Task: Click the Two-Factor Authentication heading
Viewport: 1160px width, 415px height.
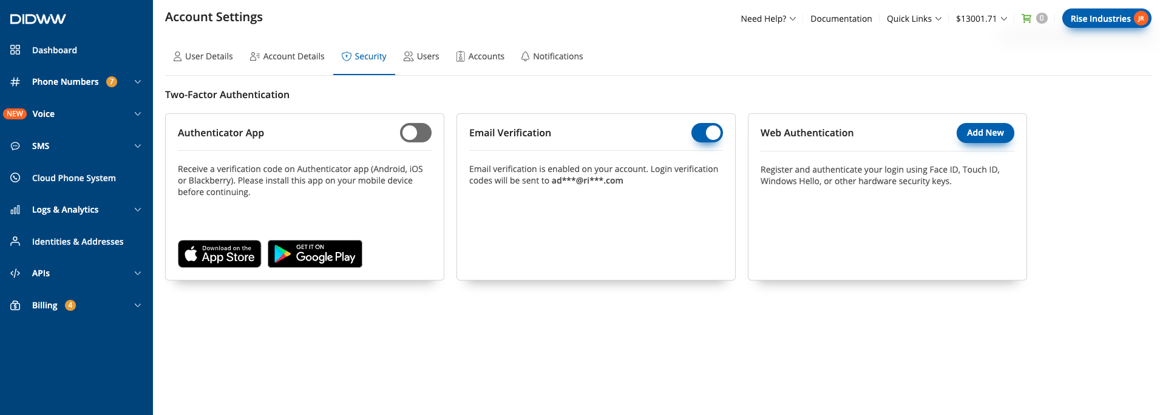Action: click(227, 95)
